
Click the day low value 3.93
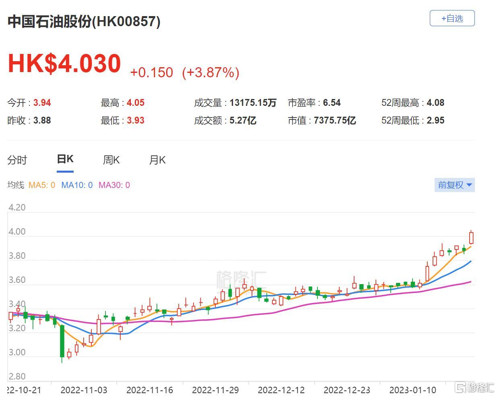[136, 120]
